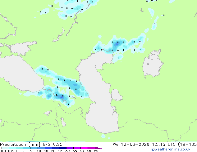Viewport: 197px width, 152px height.
Task: Click the 1–2 mm legend swatch
Action: pyautogui.click(x=20, y=148)
